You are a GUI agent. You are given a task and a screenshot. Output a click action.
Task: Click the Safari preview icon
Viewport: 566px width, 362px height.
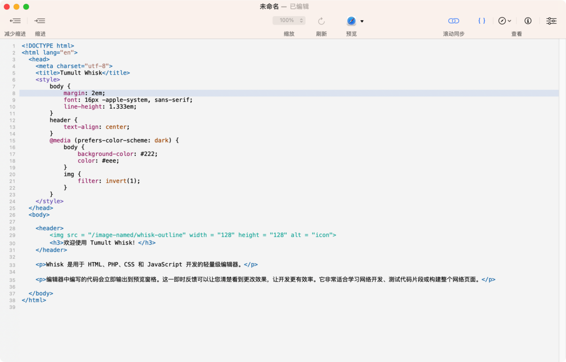(351, 21)
